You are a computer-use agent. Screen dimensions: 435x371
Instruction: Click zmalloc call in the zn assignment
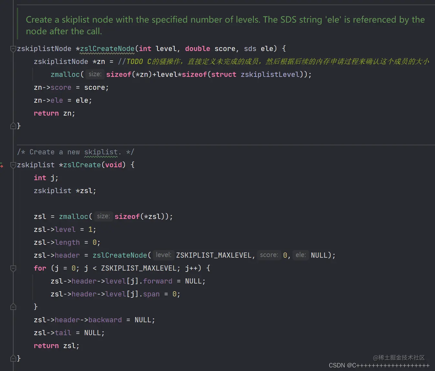coord(65,75)
